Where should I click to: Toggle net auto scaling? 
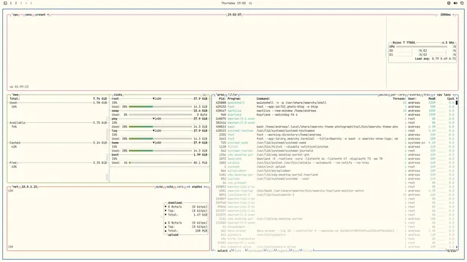click(169, 187)
